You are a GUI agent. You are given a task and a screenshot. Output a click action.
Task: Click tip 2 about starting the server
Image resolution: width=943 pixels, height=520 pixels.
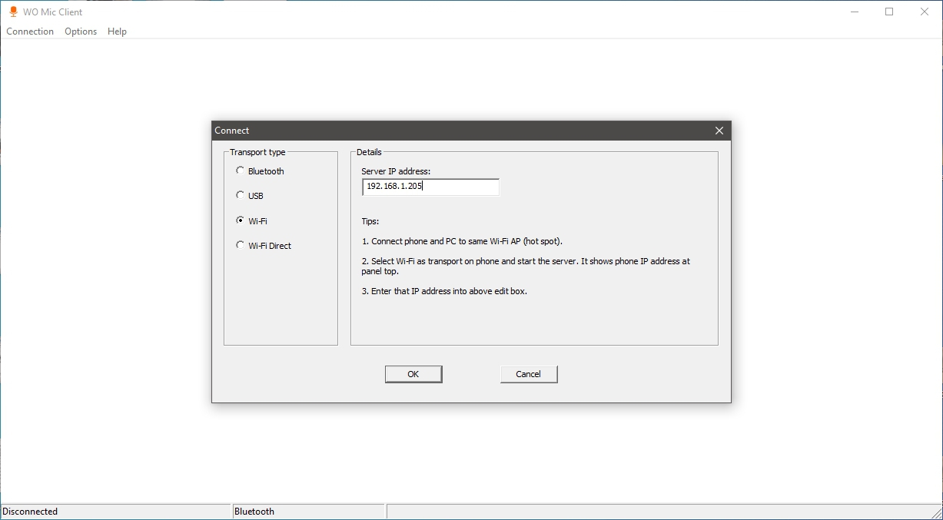click(526, 266)
